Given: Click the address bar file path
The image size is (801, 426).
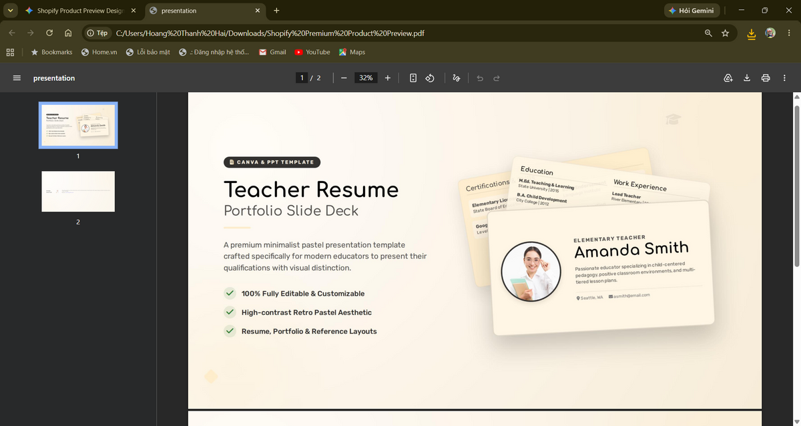Looking at the screenshot, I should pyautogui.click(x=270, y=33).
